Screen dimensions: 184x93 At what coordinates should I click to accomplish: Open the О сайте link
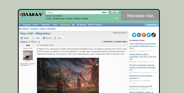[49, 18]
